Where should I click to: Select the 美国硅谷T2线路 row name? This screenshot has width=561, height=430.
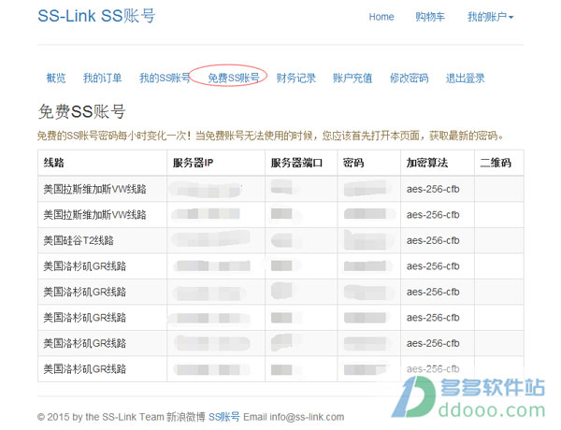point(79,240)
